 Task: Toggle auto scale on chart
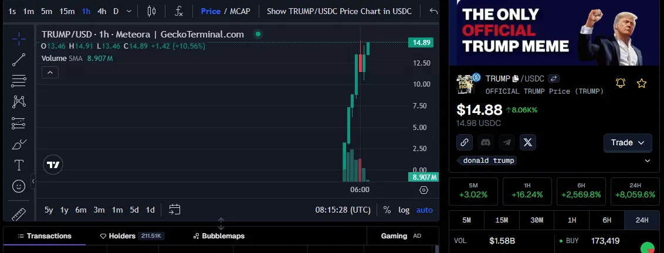point(424,210)
